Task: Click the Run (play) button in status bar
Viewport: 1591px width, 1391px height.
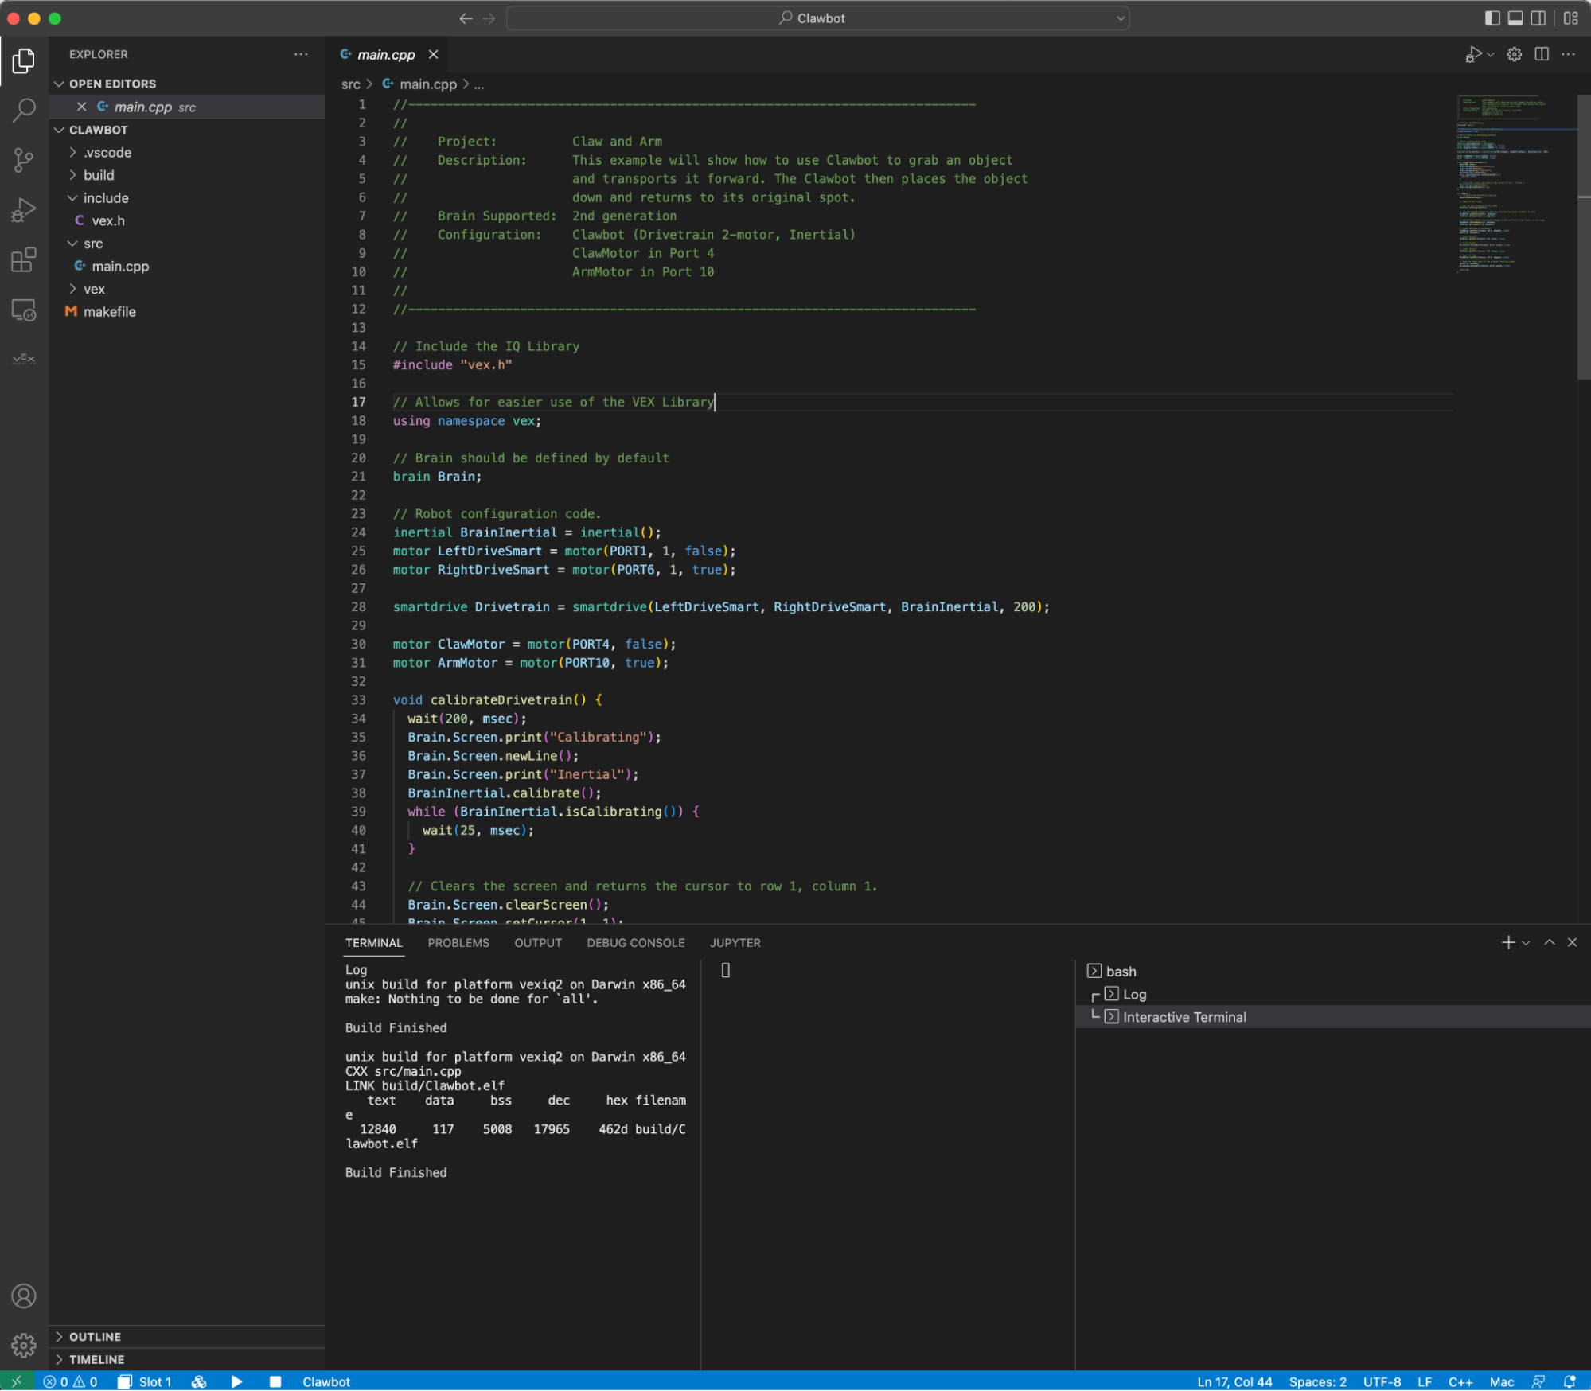Action: pyautogui.click(x=236, y=1380)
